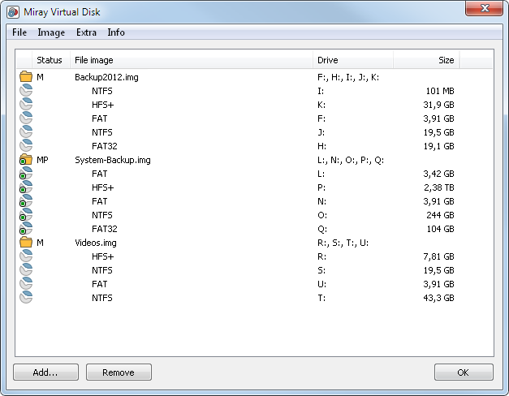Click partition icon of drive R: HFS+

point(26,256)
